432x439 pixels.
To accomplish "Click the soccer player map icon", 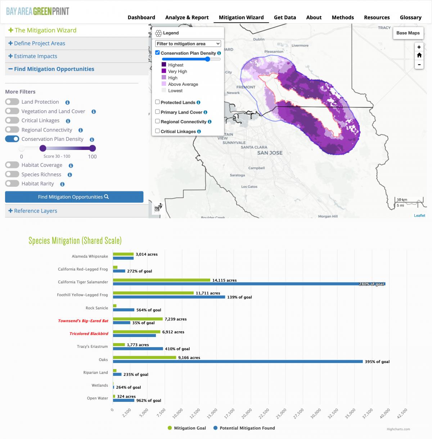I will 158,208.
